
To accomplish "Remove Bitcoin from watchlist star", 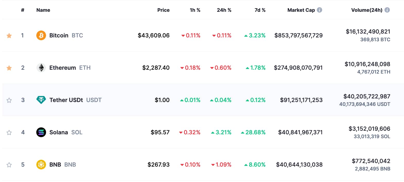I will [x=9, y=35].
